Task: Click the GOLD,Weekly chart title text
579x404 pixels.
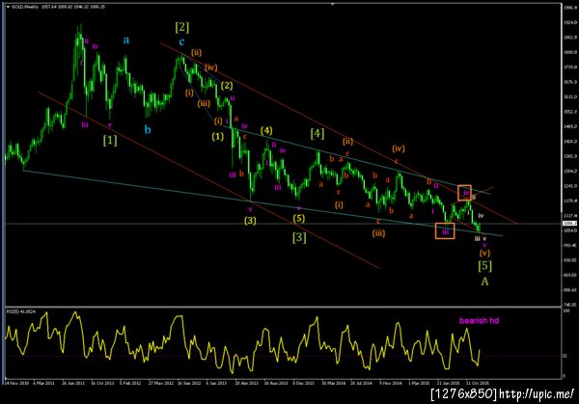Action: (x=25, y=7)
